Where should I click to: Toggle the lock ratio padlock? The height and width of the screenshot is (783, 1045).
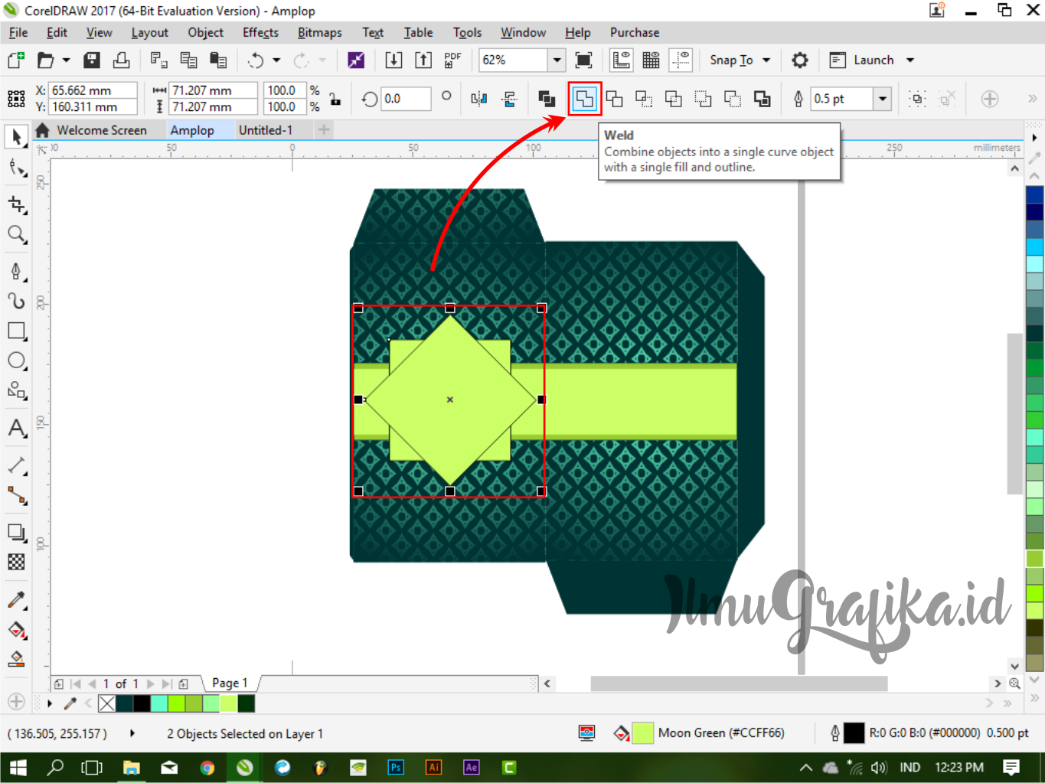pos(335,99)
